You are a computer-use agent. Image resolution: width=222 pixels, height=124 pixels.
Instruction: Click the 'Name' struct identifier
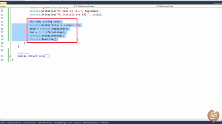click(41, 56)
